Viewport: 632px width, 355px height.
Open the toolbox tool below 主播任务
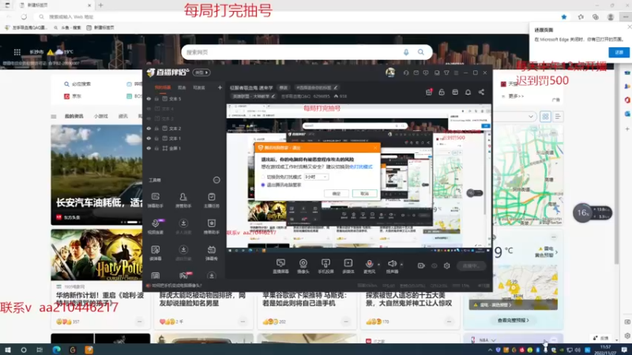(x=211, y=226)
